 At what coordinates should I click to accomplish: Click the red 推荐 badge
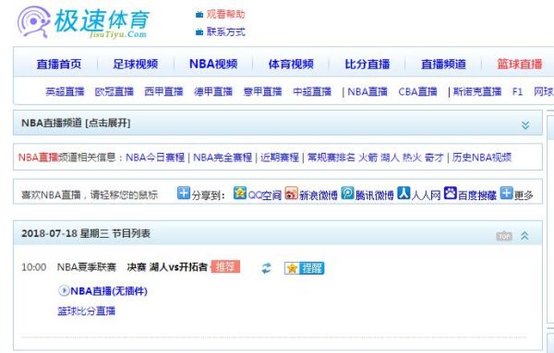pos(225,266)
